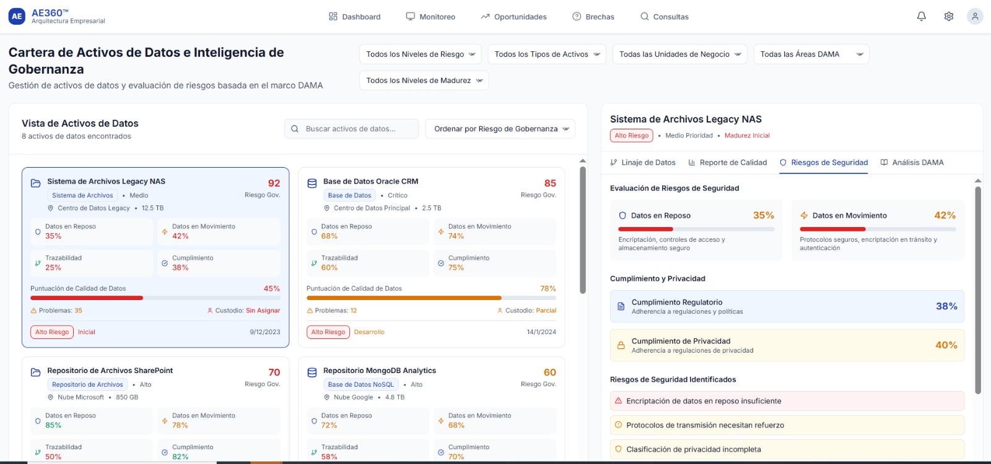Expand Ordenar por Riesgo de Gobernanza dropdown
The image size is (991, 464).
pos(500,129)
